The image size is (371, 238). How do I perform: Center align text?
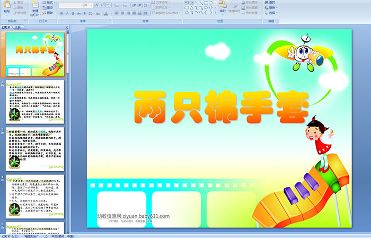[122, 13]
